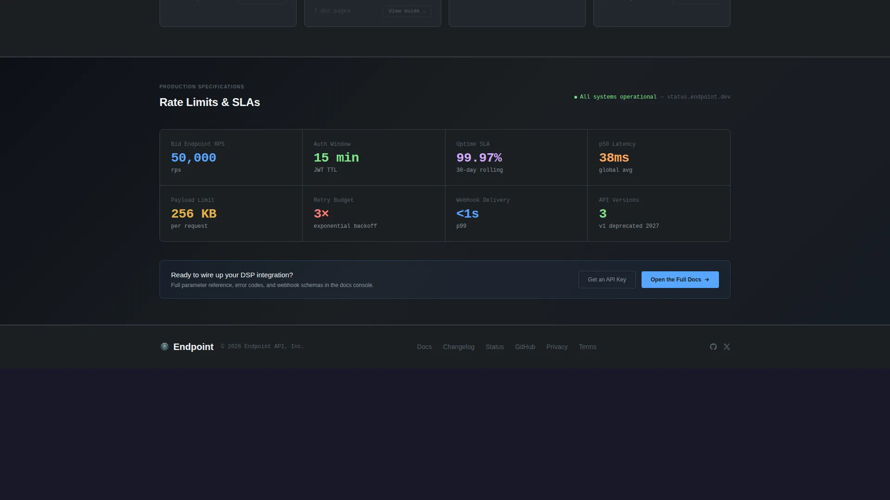The width and height of the screenshot is (890, 500).
Task: Open Changelog footer link
Action: [458, 347]
